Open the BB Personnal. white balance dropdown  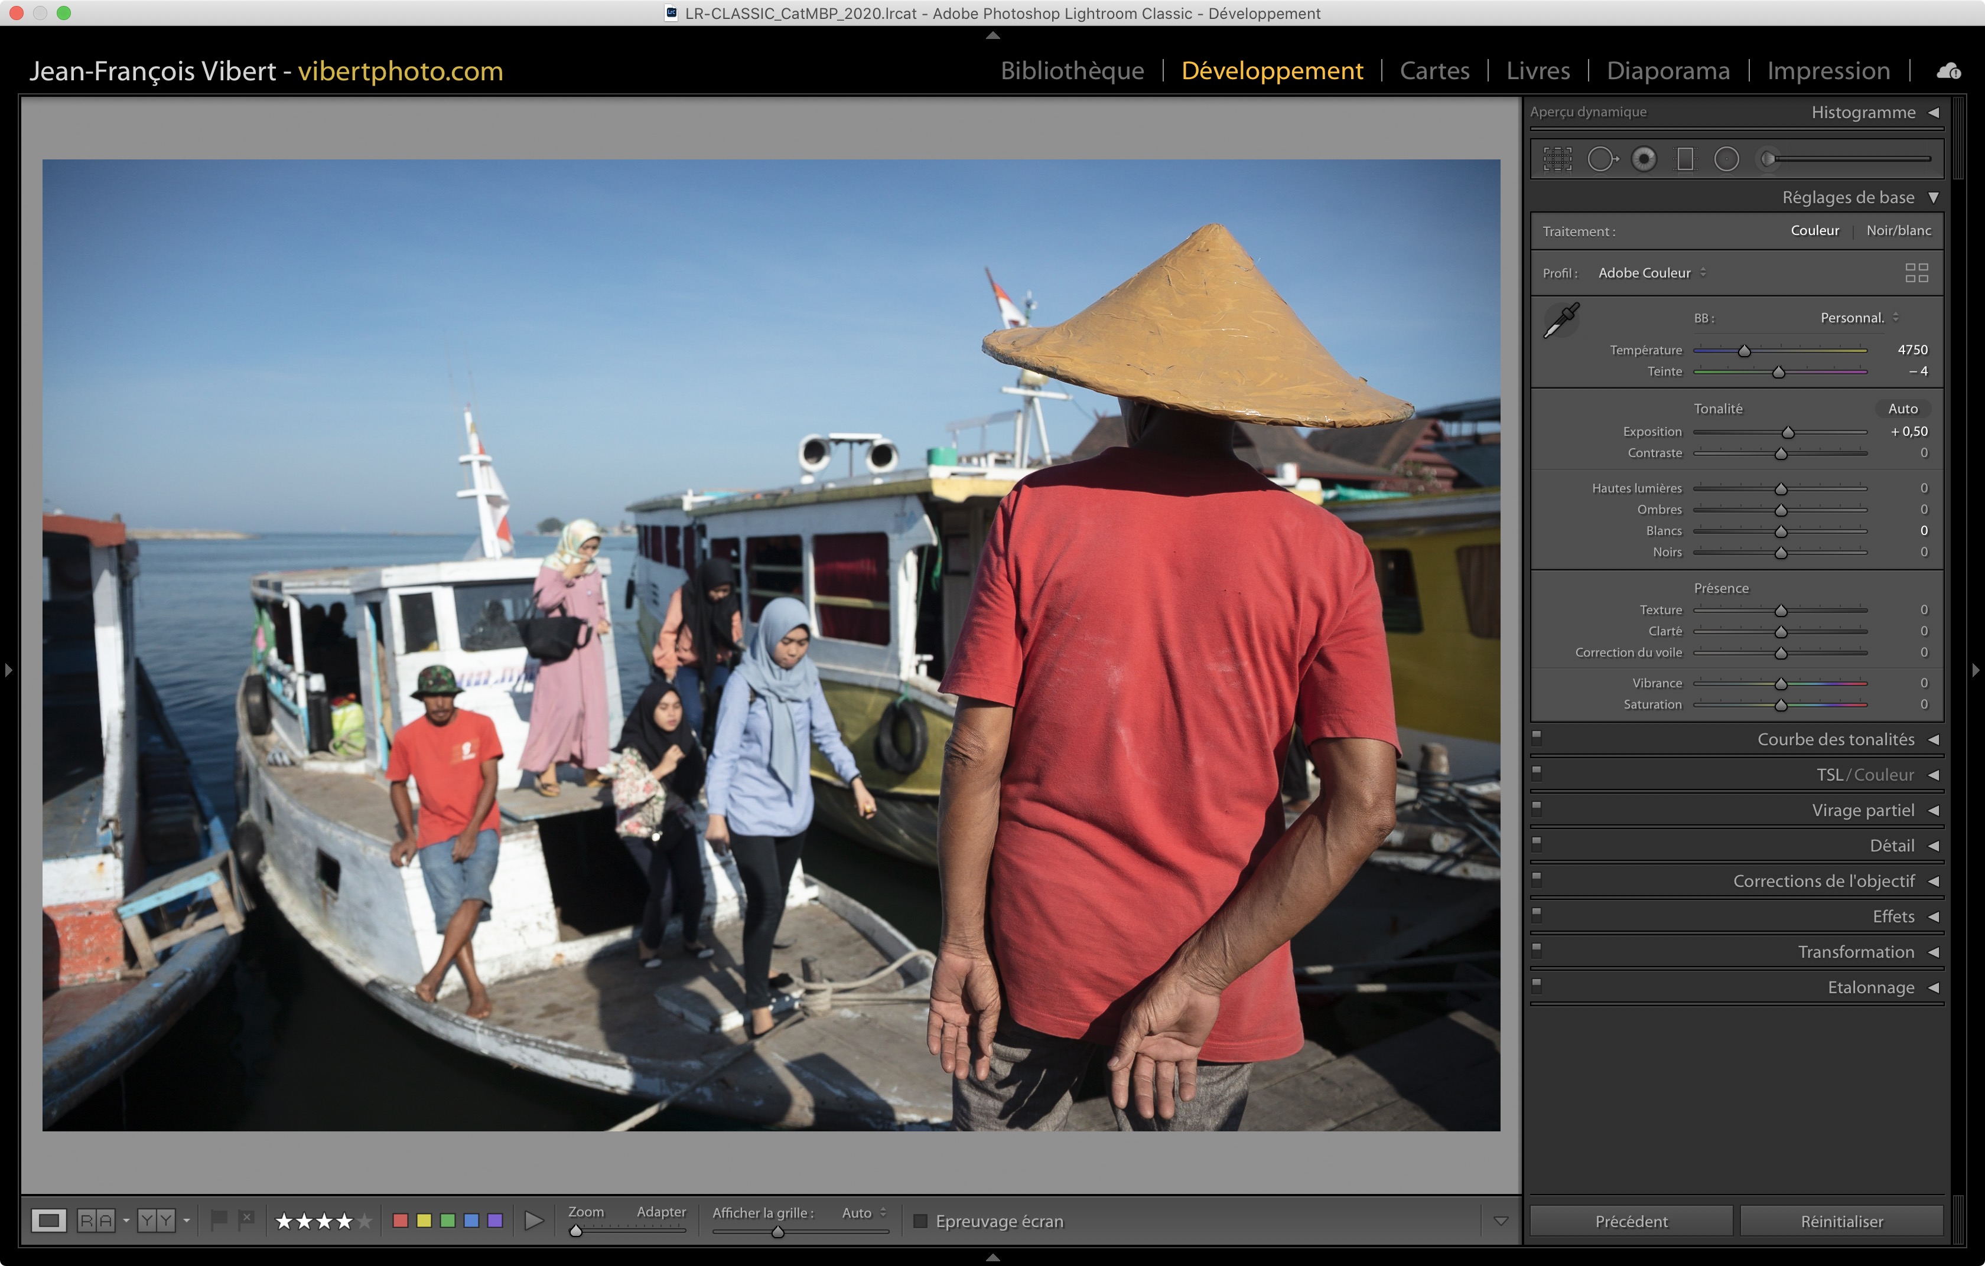point(1859,318)
